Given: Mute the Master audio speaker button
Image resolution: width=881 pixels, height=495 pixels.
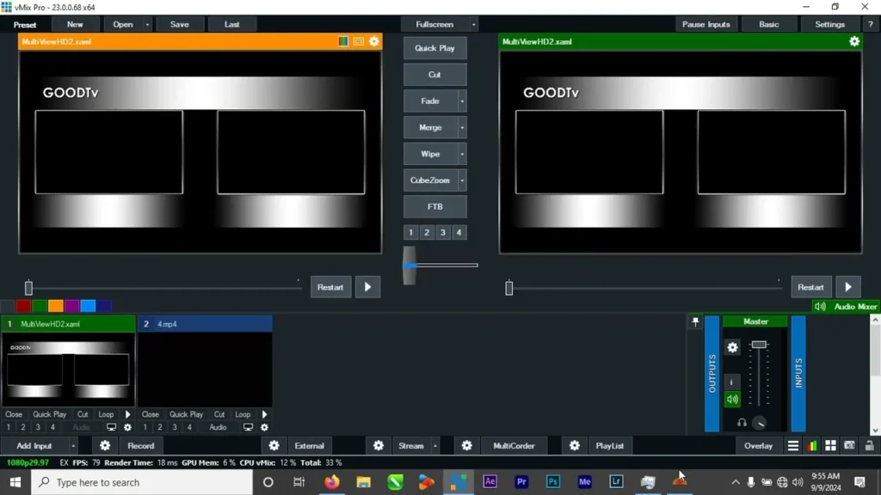Looking at the screenshot, I should coord(732,399).
